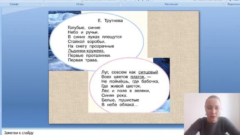
Task: Click the webcam video overlay of the presenter
Action: coord(212,114)
